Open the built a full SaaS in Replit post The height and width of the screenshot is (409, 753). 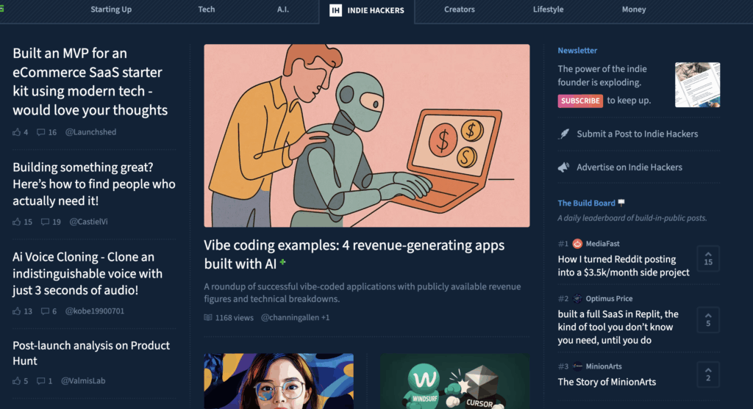(618, 327)
